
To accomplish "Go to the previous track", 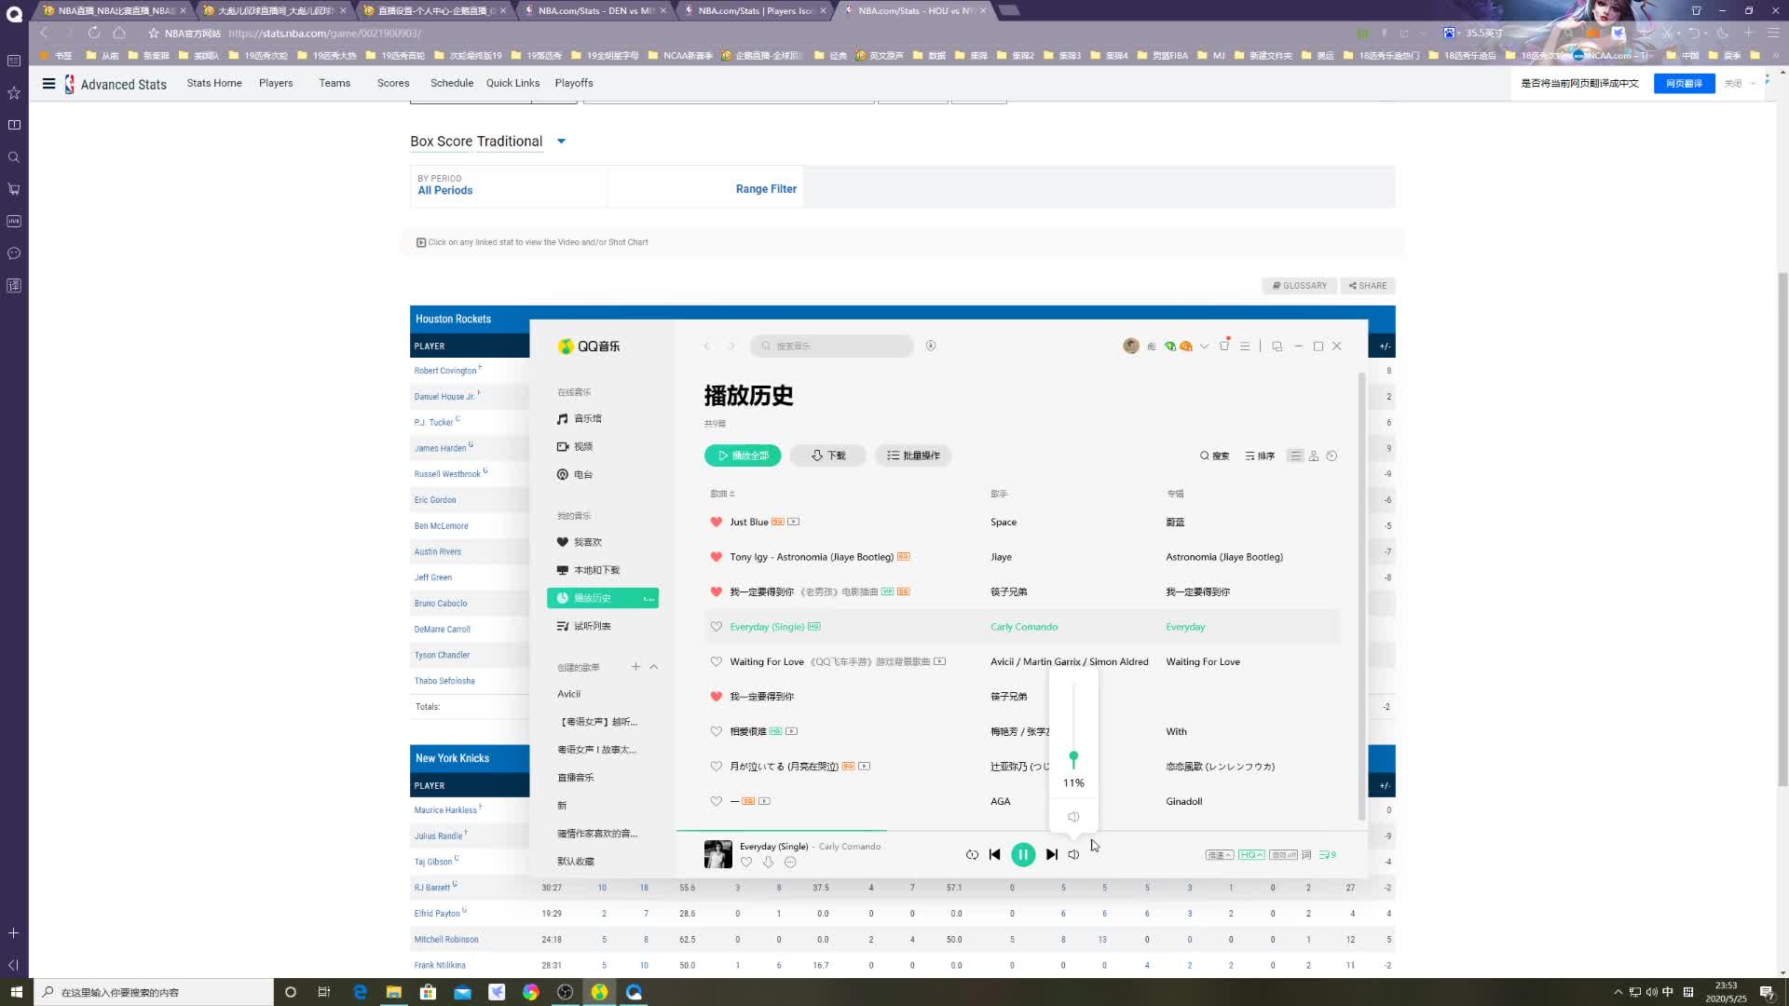I will (x=994, y=854).
